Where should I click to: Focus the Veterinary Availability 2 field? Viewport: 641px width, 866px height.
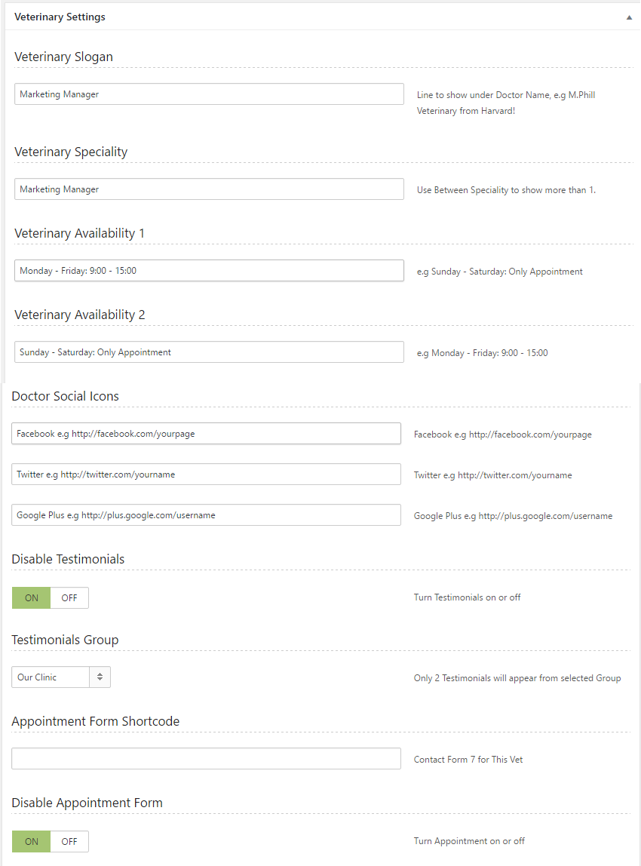[209, 352]
